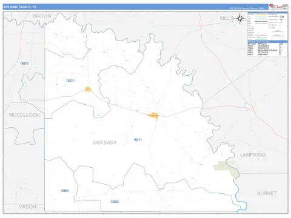The height and width of the screenshot is (218, 291).
Task: Click the publisher logo in the header
Action: [275, 7]
